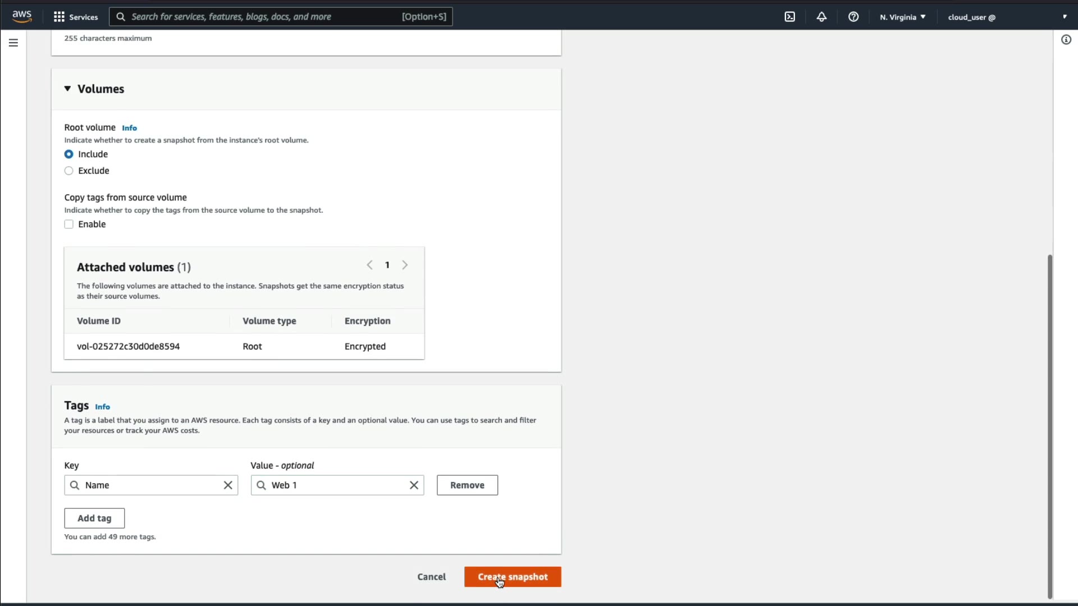This screenshot has height=606, width=1078.
Task: Go to next attached volumes page
Action: click(x=405, y=265)
